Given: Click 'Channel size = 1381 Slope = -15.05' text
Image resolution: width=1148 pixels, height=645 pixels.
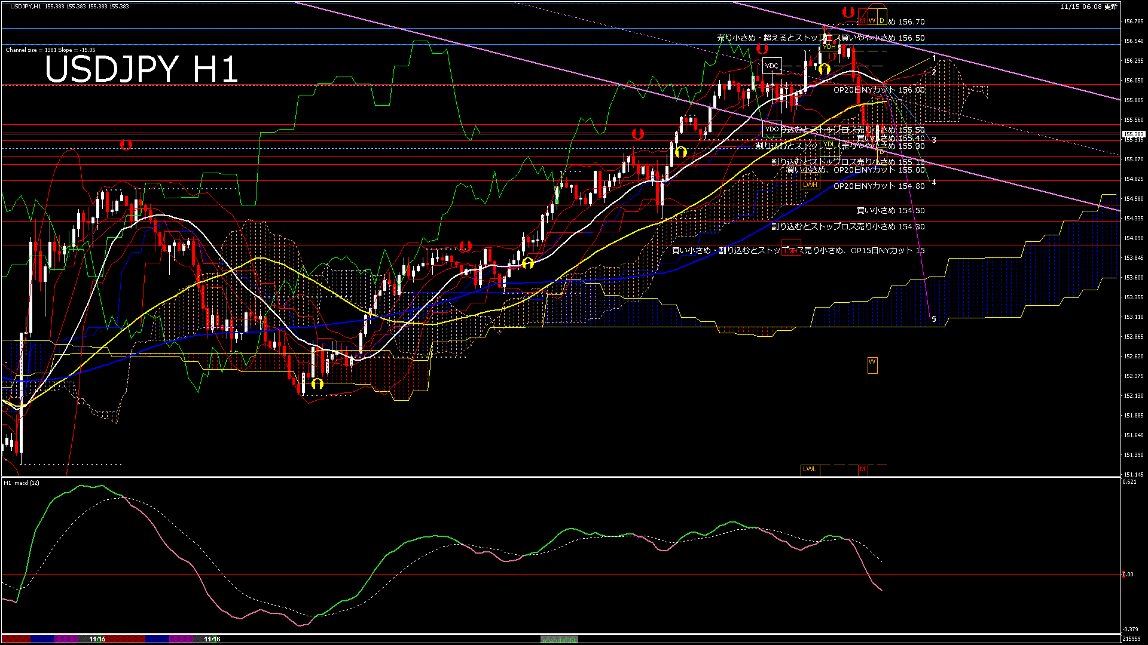Looking at the screenshot, I should point(50,50).
